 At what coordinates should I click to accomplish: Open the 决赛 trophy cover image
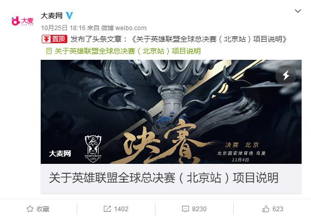click(171, 112)
